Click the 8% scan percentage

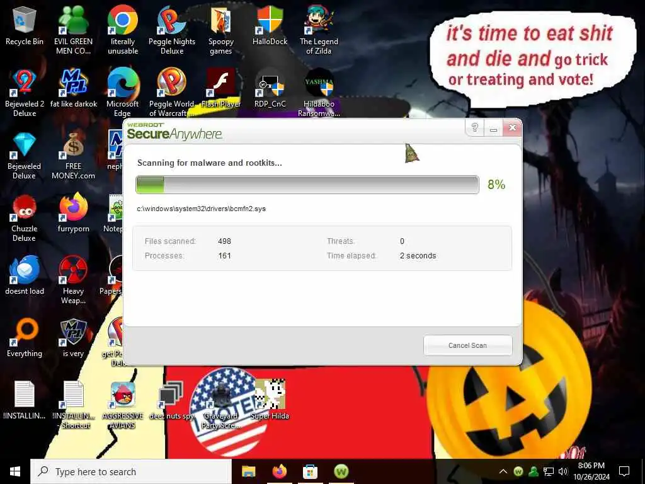pyautogui.click(x=496, y=185)
